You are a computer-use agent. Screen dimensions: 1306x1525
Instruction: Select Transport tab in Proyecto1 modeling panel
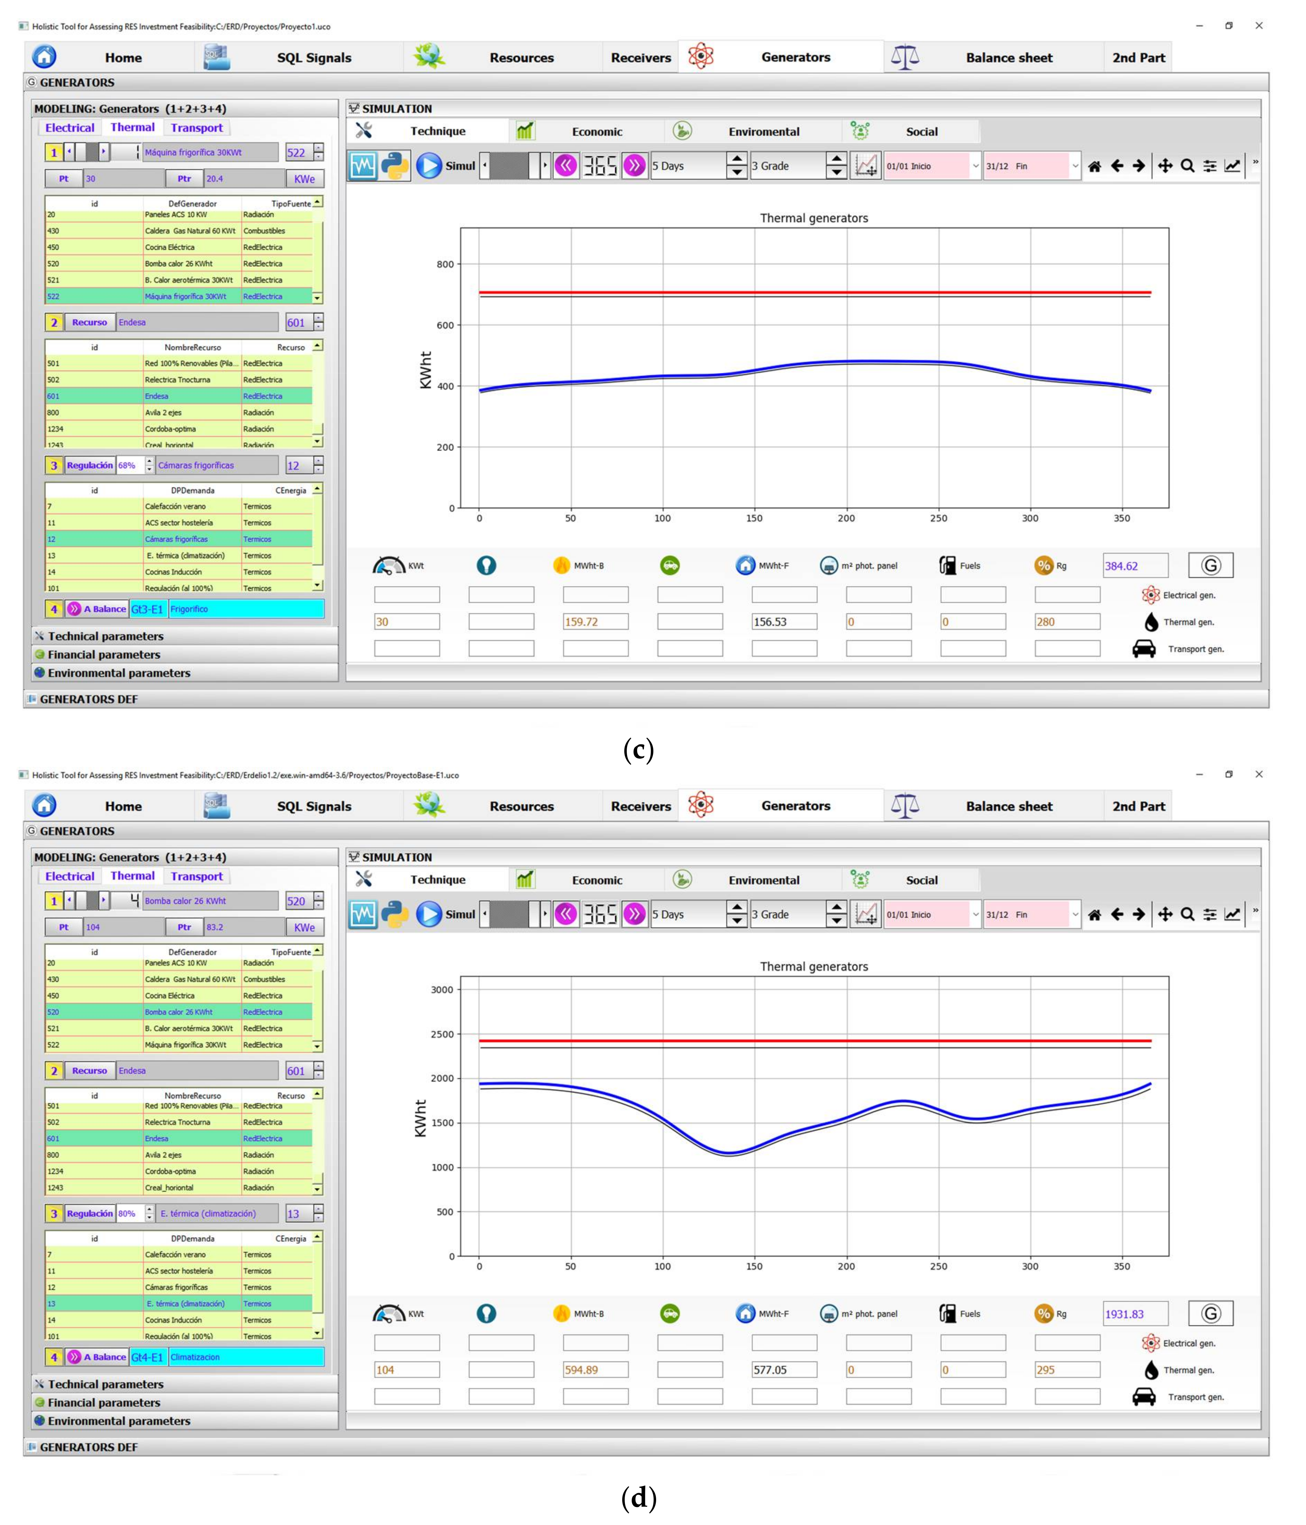(196, 128)
